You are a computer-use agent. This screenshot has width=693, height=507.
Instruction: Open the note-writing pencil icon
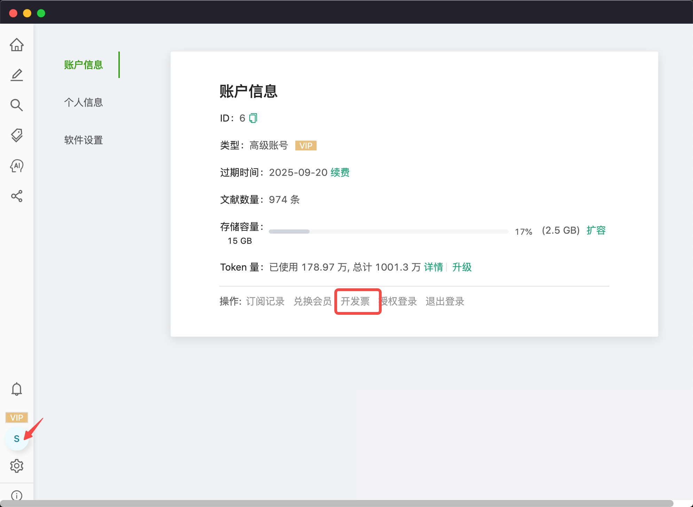17,75
